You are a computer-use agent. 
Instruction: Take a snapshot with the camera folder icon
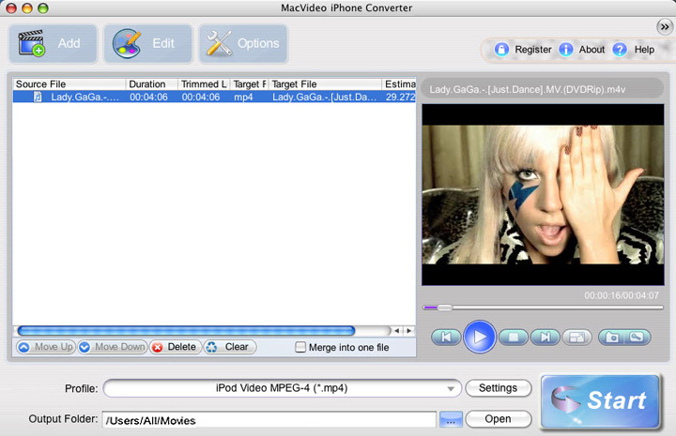(x=612, y=337)
